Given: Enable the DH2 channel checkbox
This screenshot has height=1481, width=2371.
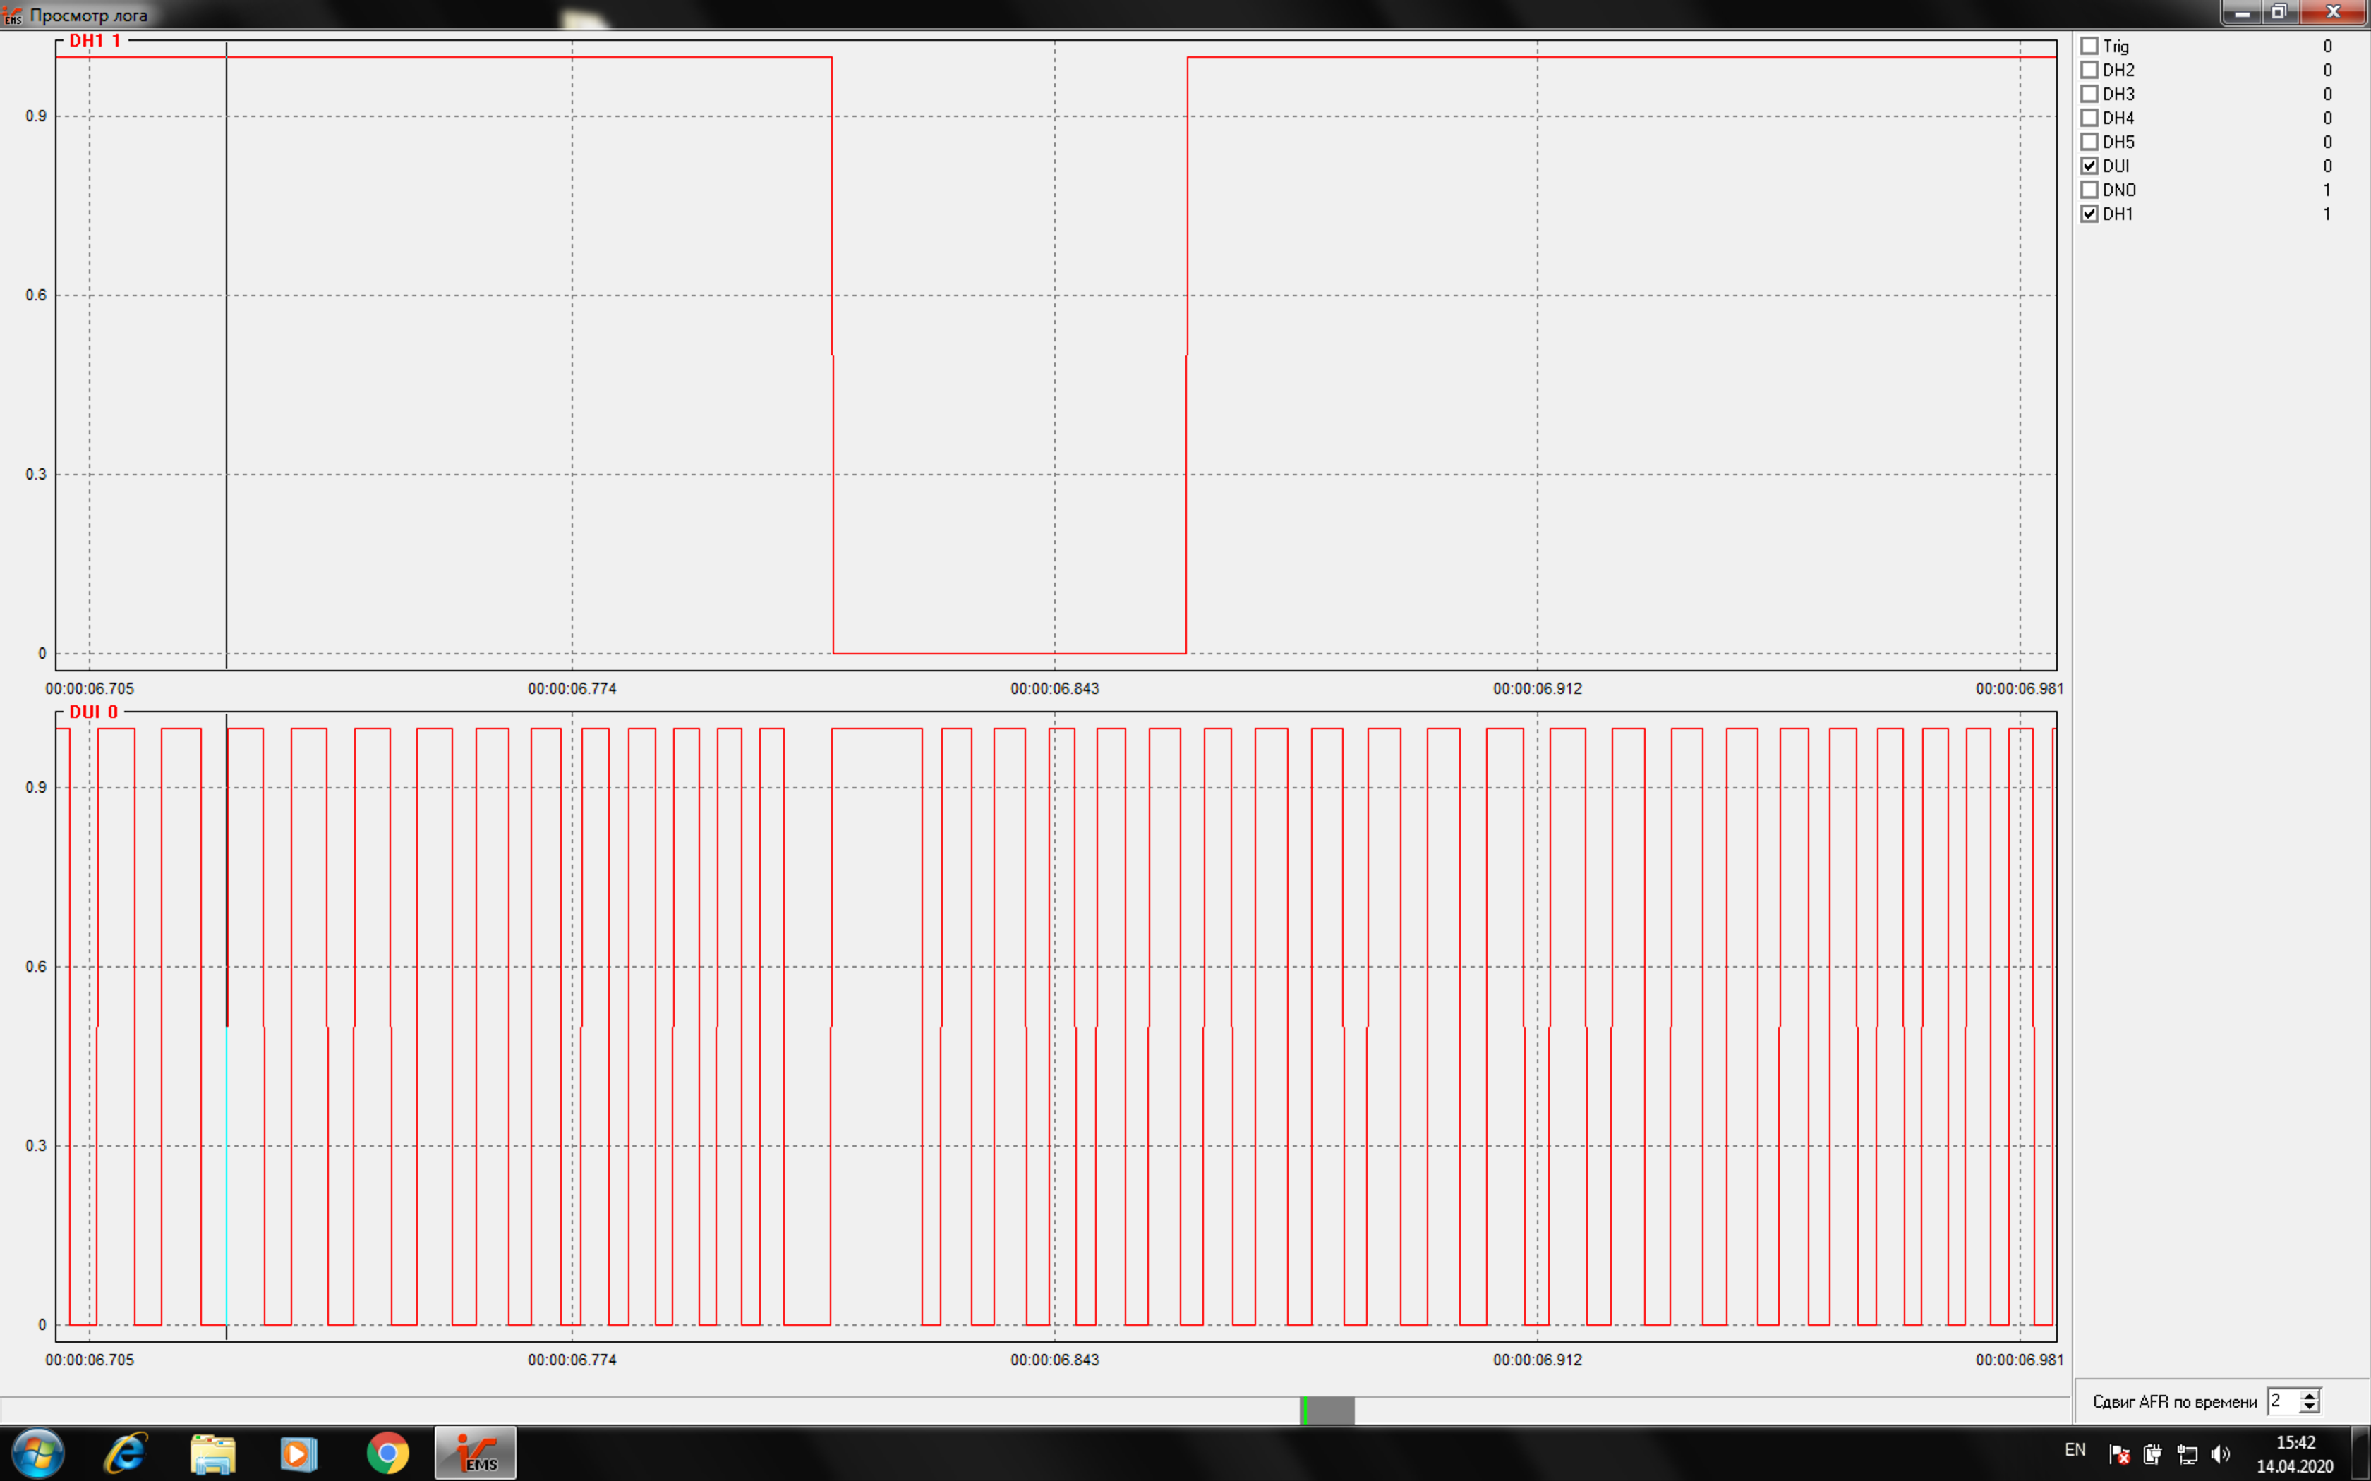Looking at the screenshot, I should click(x=2089, y=70).
